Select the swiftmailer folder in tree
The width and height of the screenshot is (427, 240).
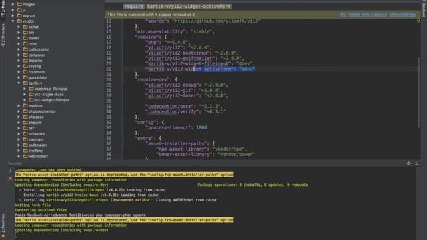[x=37, y=145]
